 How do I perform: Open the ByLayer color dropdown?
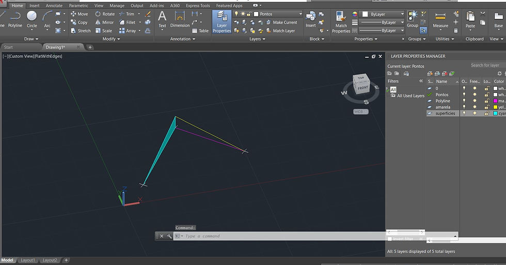[x=402, y=14]
